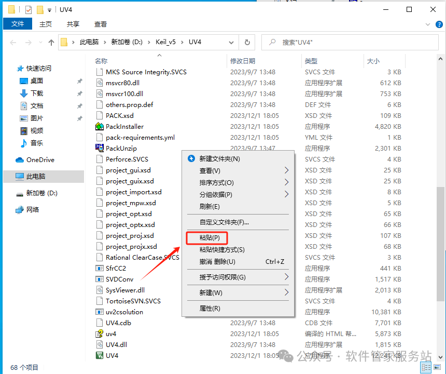This screenshot has width=446, height=374.
Task: Refresh the address bar location
Action: pos(247,43)
